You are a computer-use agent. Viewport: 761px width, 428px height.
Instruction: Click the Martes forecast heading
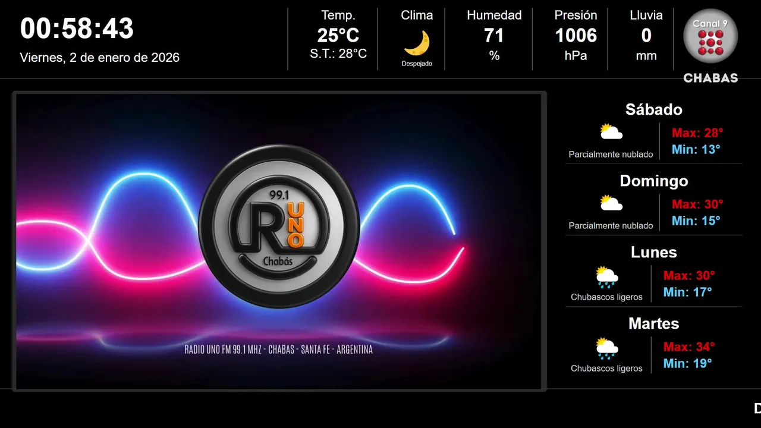(654, 323)
